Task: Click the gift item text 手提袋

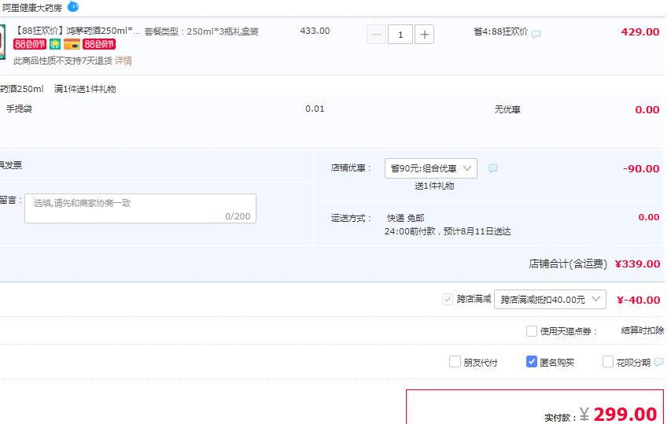Action: [19, 109]
